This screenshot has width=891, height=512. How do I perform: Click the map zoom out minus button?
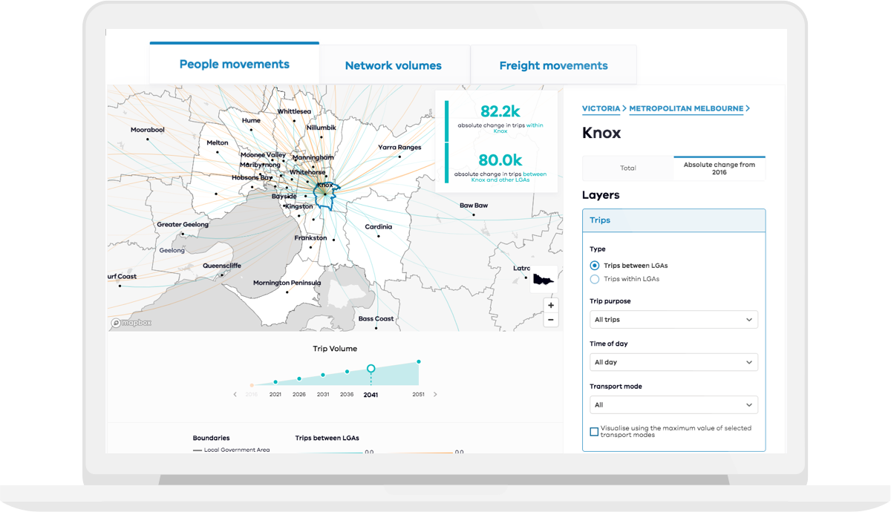coord(550,321)
